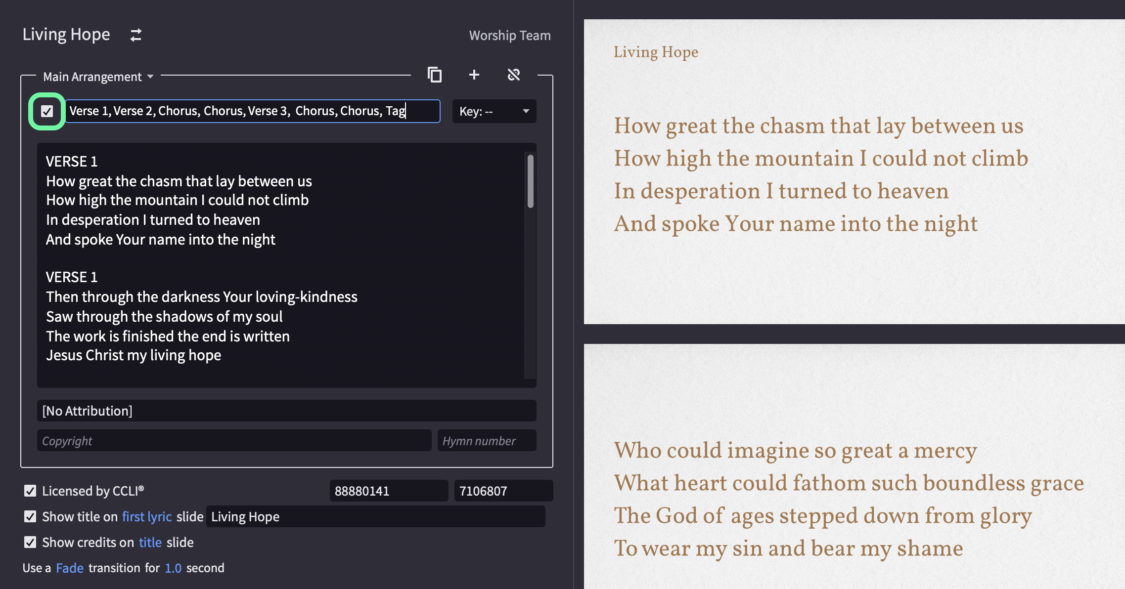This screenshot has height=589, width=1125.
Task: Click the line 'Then through the darkness Your loving-kindness'
Action: point(202,297)
